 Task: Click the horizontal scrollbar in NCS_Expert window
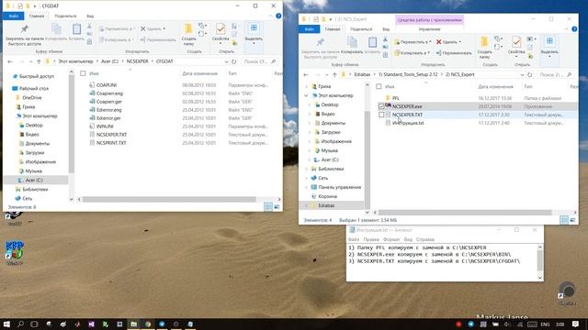[465, 213]
